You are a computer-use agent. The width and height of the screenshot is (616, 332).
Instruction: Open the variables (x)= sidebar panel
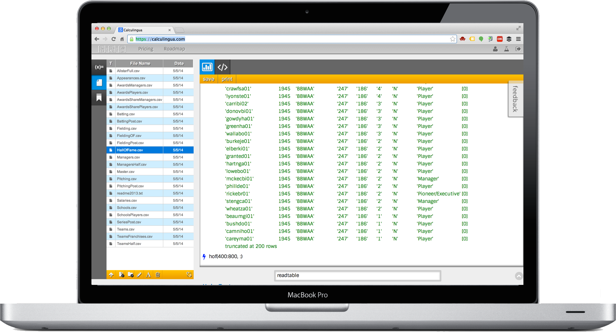[99, 67]
